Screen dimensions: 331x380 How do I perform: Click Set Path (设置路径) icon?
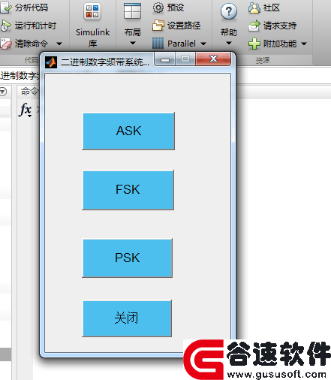[158, 26]
